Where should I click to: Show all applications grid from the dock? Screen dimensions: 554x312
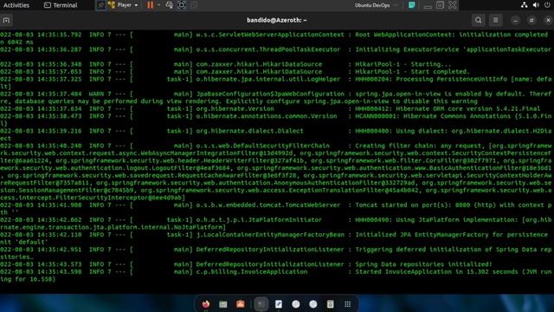[x=348, y=304]
